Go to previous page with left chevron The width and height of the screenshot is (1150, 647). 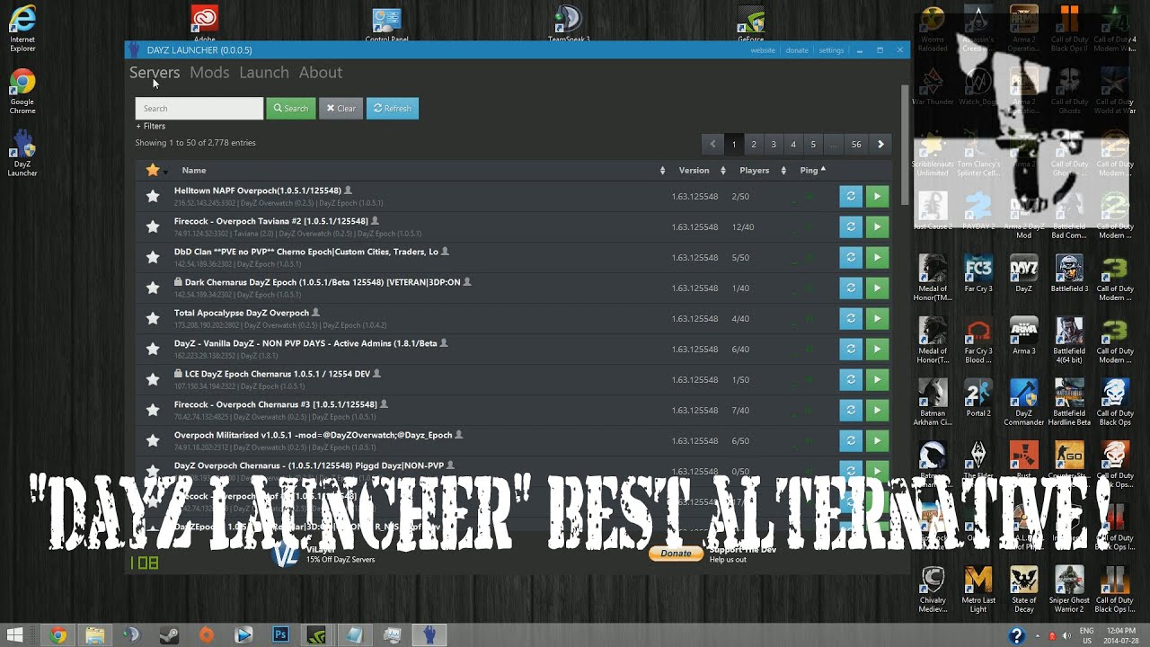[x=712, y=144]
